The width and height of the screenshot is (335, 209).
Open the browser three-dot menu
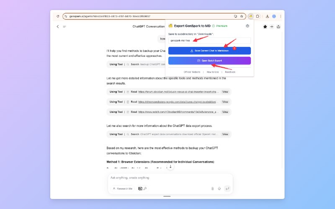[x=280, y=16]
